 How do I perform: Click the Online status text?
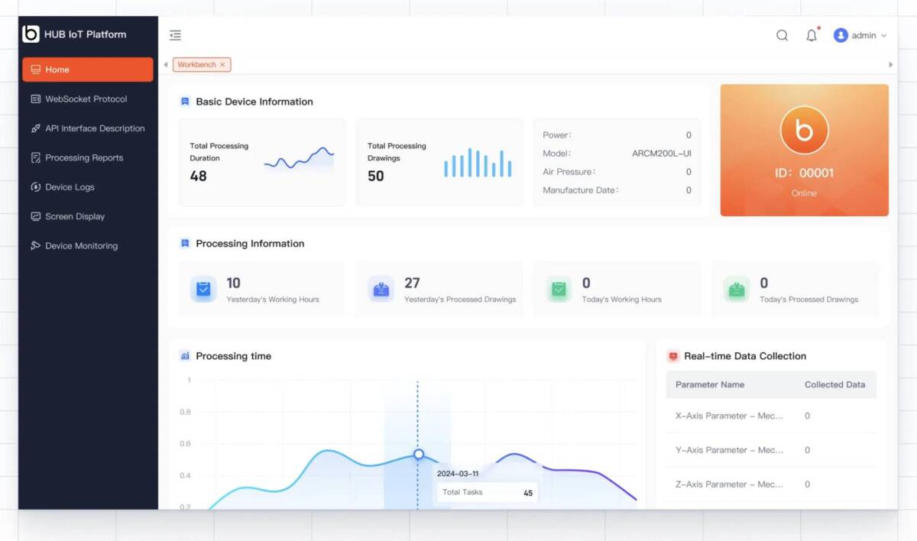804,193
